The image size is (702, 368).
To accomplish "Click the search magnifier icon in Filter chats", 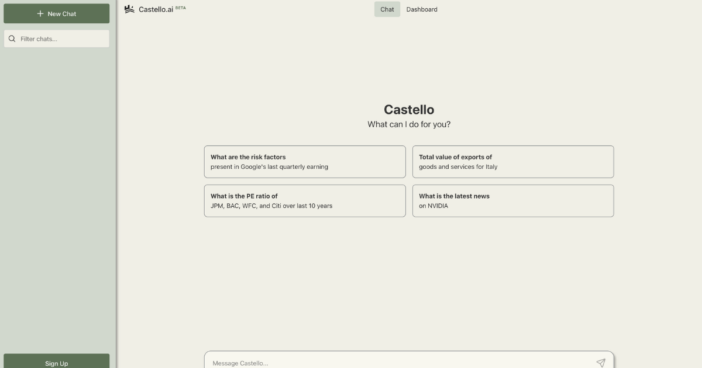I will click(x=12, y=39).
